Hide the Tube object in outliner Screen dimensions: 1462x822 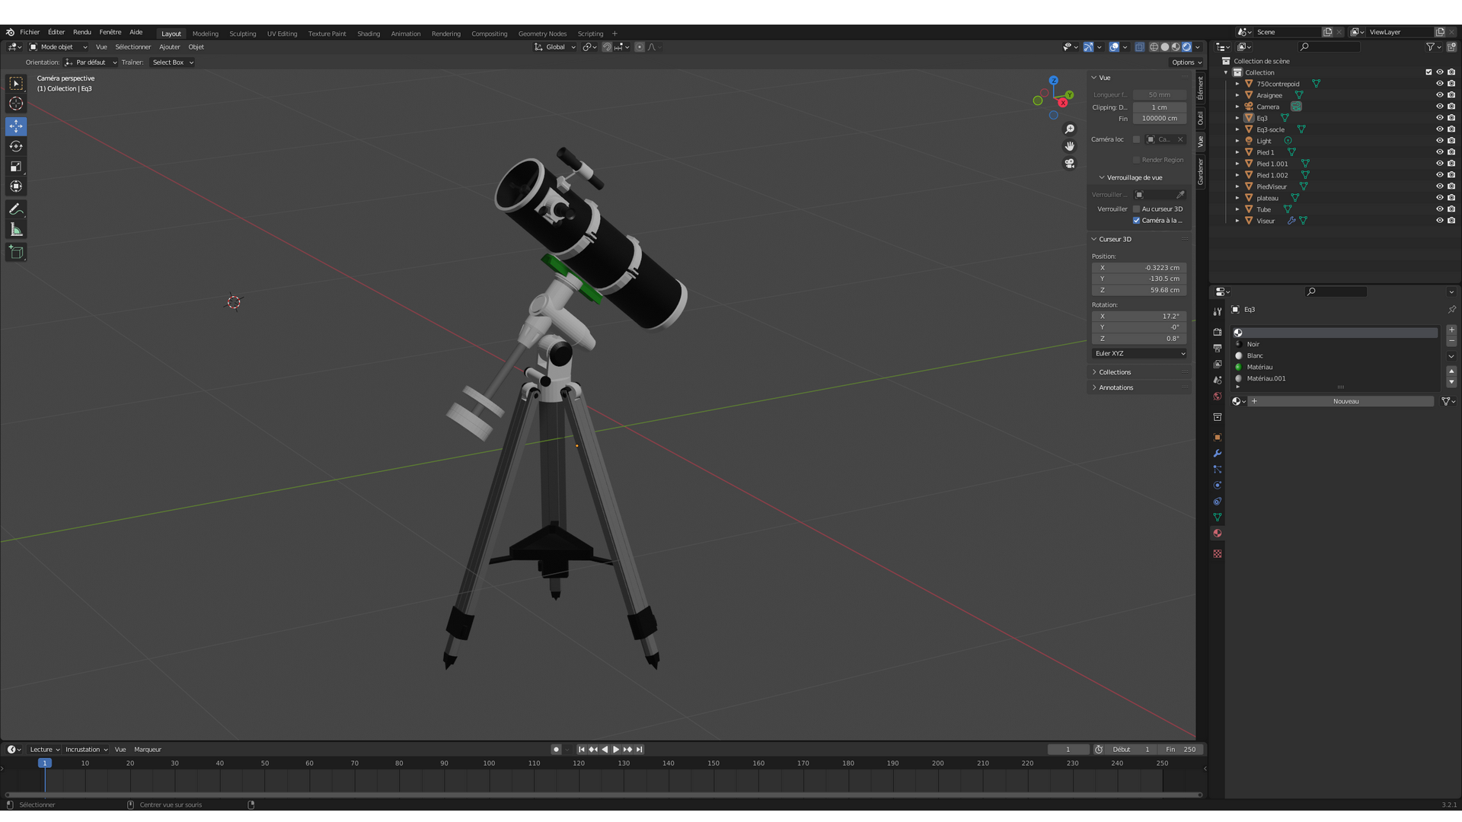tap(1439, 209)
